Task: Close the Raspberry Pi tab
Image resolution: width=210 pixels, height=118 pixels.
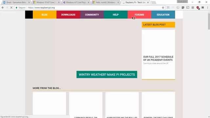Action: [x=148, y=2]
